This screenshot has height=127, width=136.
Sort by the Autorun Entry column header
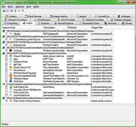(22, 27)
